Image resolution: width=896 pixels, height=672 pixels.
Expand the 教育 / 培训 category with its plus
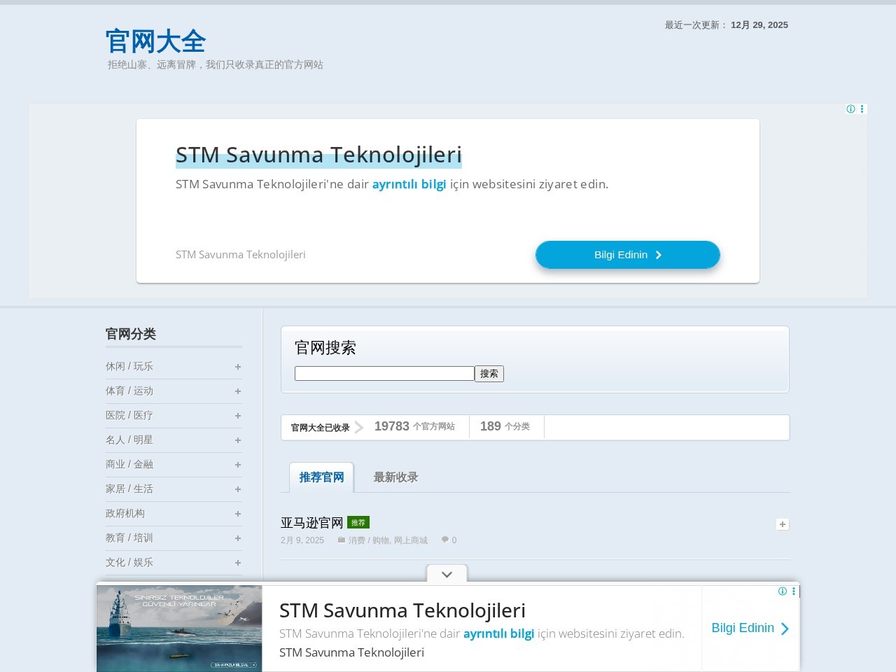pos(238,538)
